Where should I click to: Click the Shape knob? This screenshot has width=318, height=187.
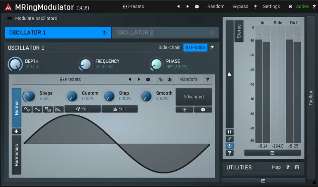click(29, 96)
